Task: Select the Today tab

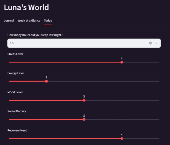Action: click(48, 20)
